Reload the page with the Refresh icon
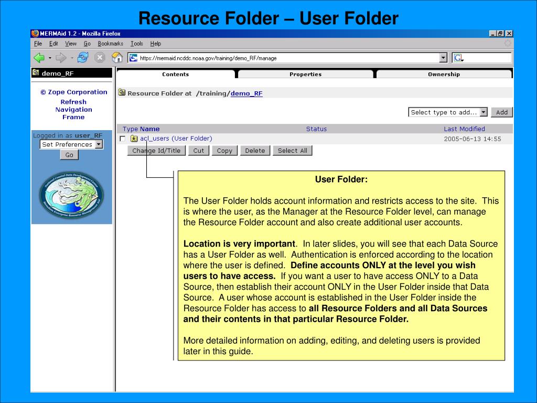Image resolution: width=537 pixels, height=403 pixels. [83, 58]
